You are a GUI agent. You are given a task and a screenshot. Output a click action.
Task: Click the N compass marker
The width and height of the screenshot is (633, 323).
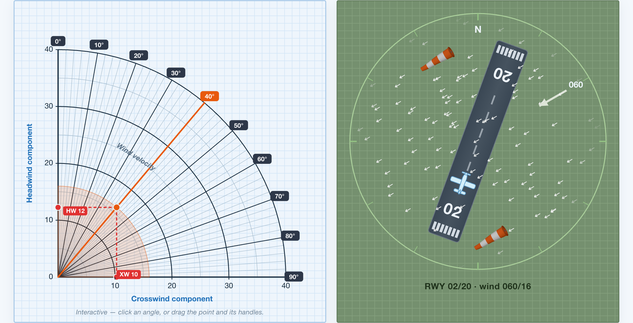(x=478, y=29)
